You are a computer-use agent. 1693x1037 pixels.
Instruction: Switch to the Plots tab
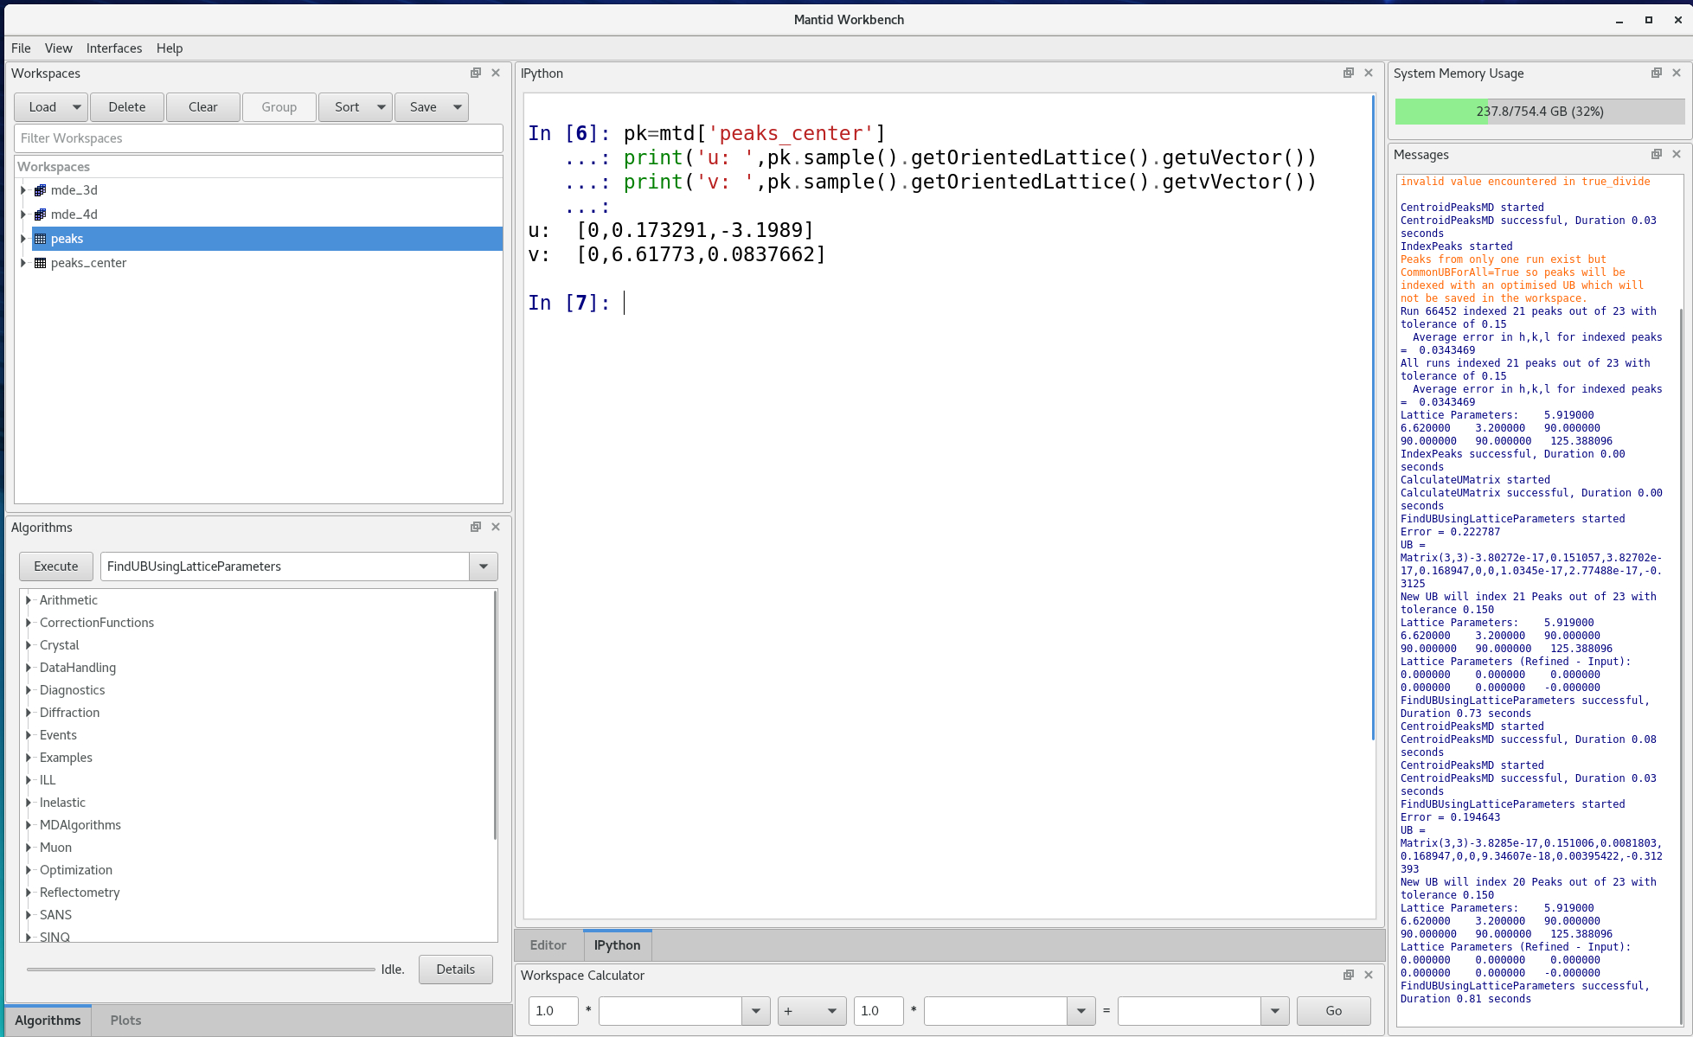(125, 1020)
